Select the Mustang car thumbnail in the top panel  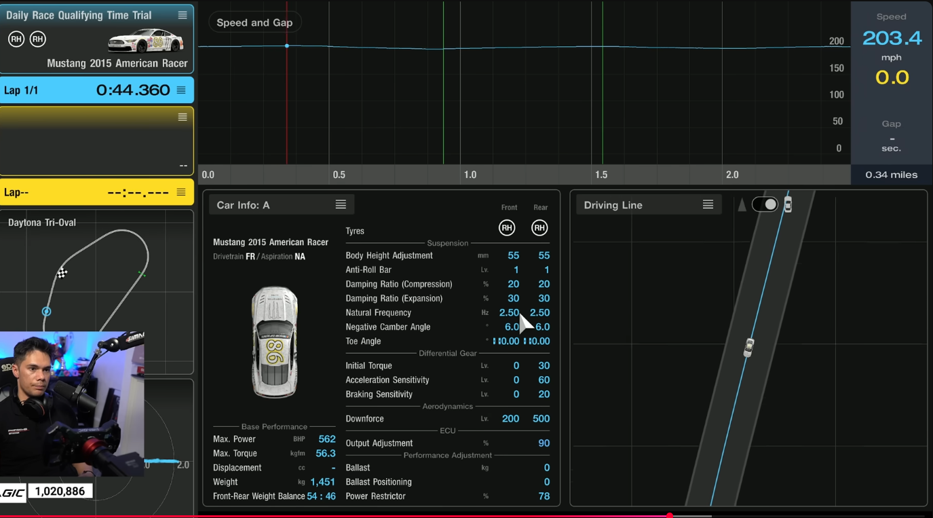145,41
